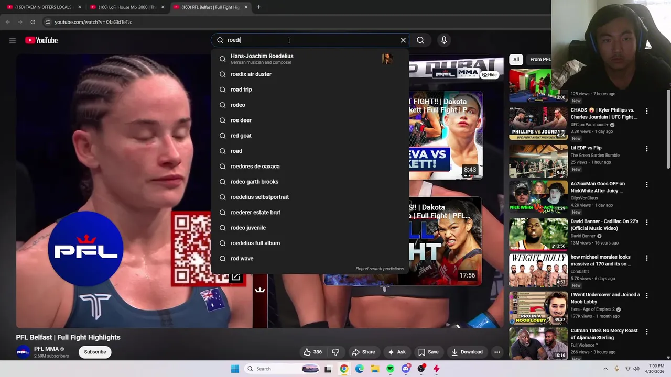Screen dimensions: 671x377
Task: Share the PFL Belfast video
Action: coord(363,352)
